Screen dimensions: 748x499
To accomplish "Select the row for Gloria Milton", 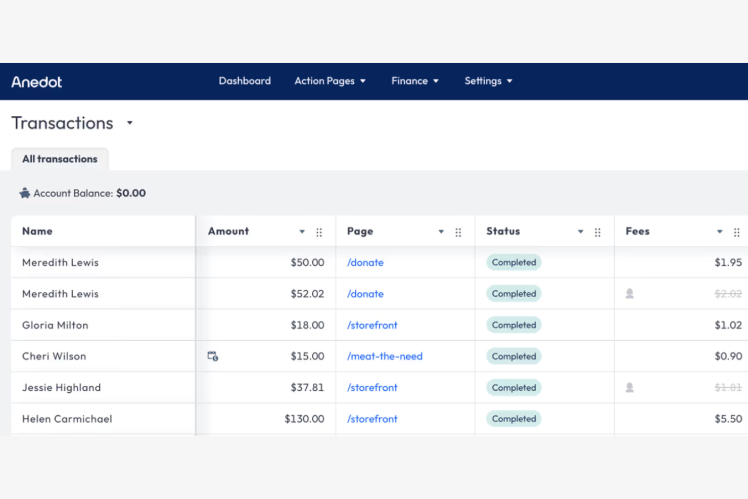I will click(55, 325).
